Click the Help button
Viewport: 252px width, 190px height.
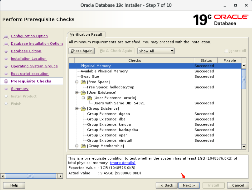(14, 185)
